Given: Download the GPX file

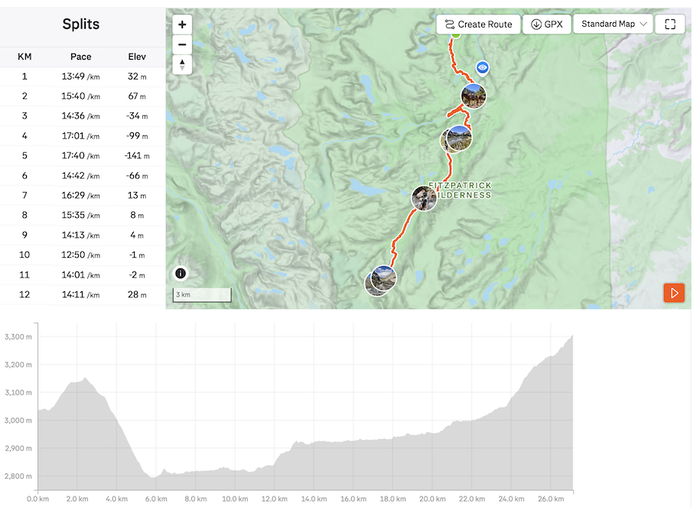Looking at the screenshot, I should [546, 24].
